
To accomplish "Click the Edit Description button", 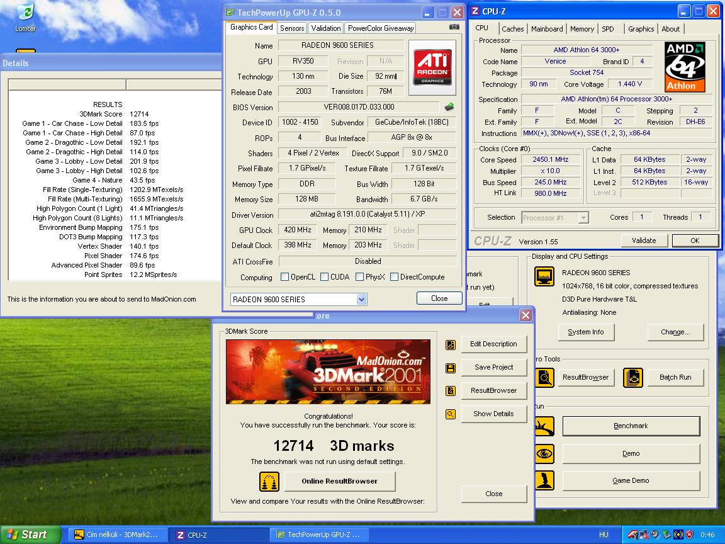I will click(x=494, y=344).
